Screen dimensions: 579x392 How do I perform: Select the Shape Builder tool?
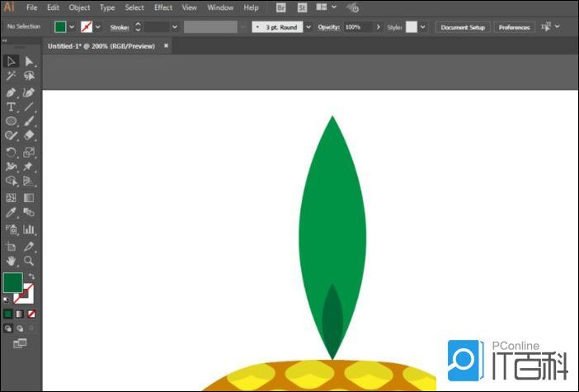(x=11, y=181)
